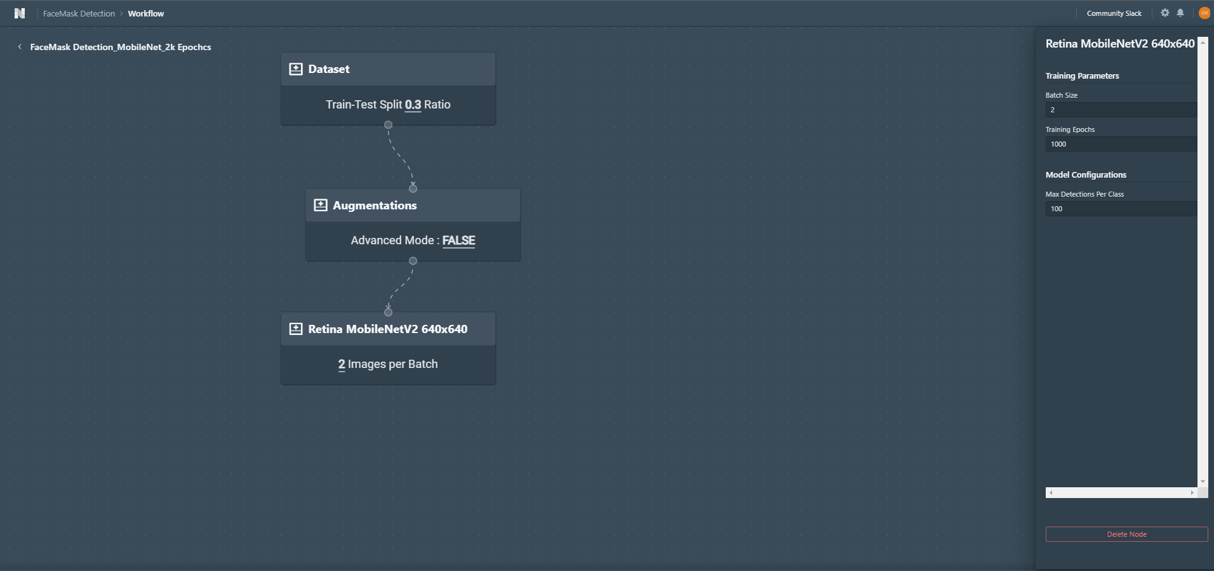Image resolution: width=1214 pixels, height=571 pixels.
Task: Focus the Max Detections Per Class field
Action: [1121, 209]
